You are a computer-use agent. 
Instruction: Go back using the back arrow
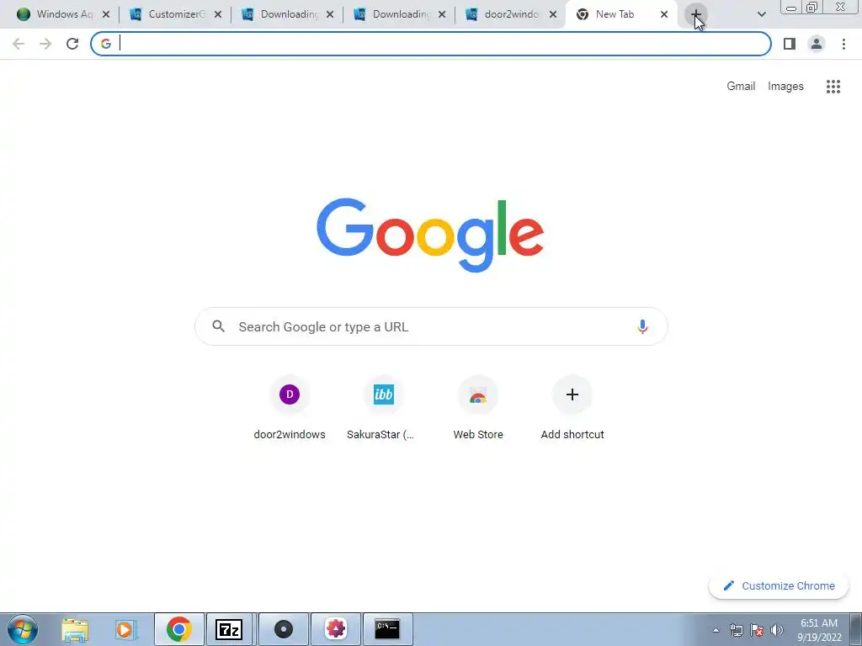click(19, 44)
